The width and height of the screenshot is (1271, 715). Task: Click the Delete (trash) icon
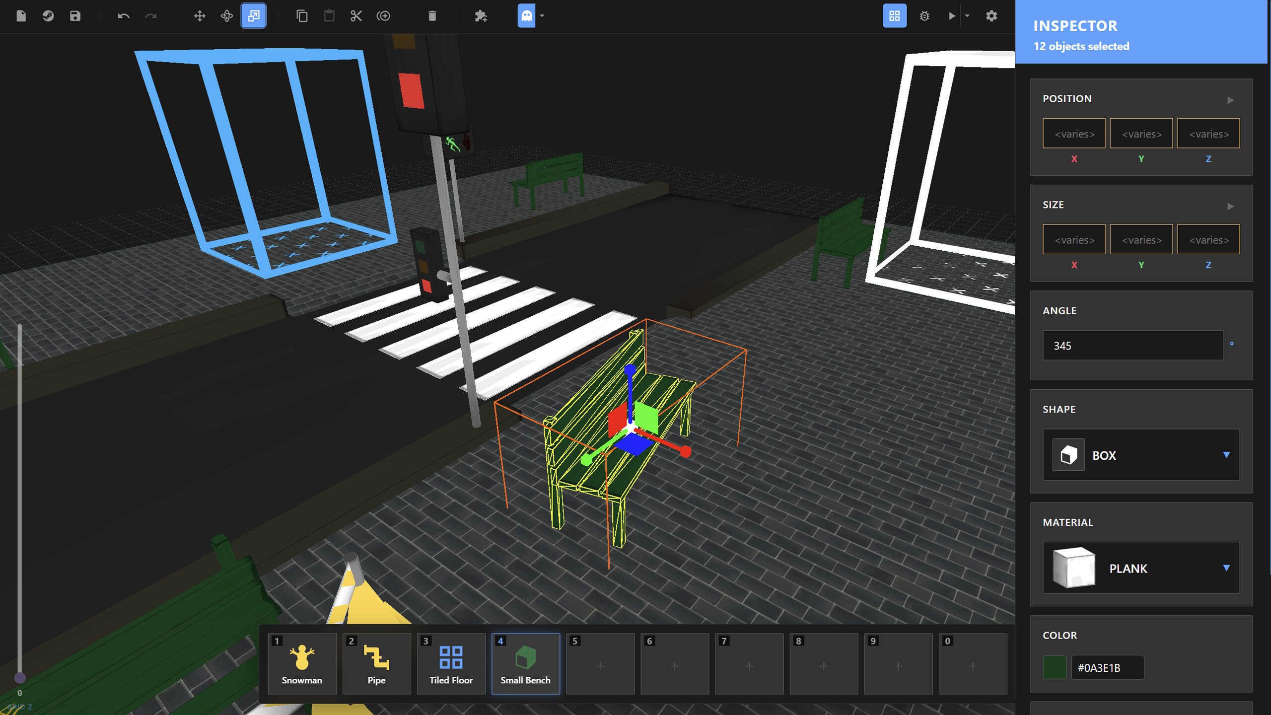[431, 16]
